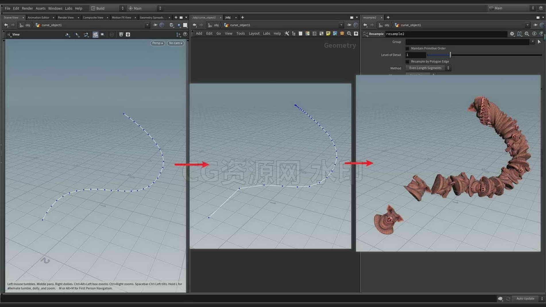This screenshot has height=307, width=546.
Task: Open the No cam dropdown in viewport
Action: pyautogui.click(x=175, y=43)
